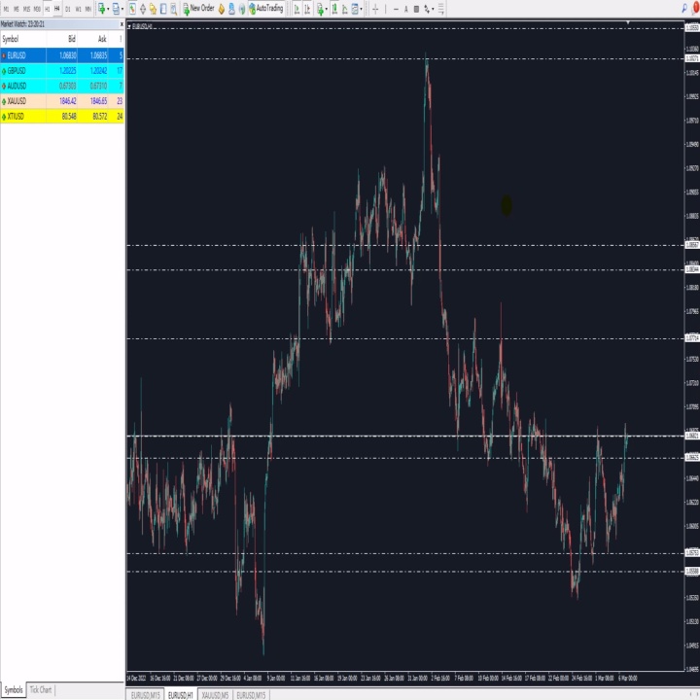Select the horizontal line drawing tool
The image size is (700, 700).
point(396,9)
